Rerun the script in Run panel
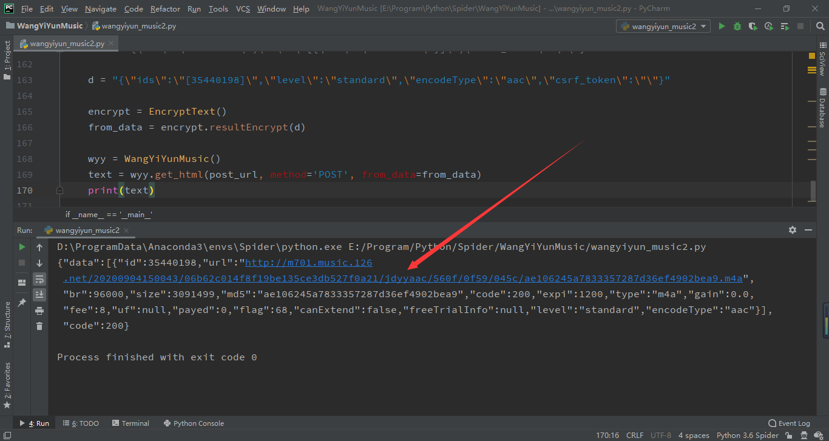Screen dimensions: 829x441 pyautogui.click(x=22, y=247)
